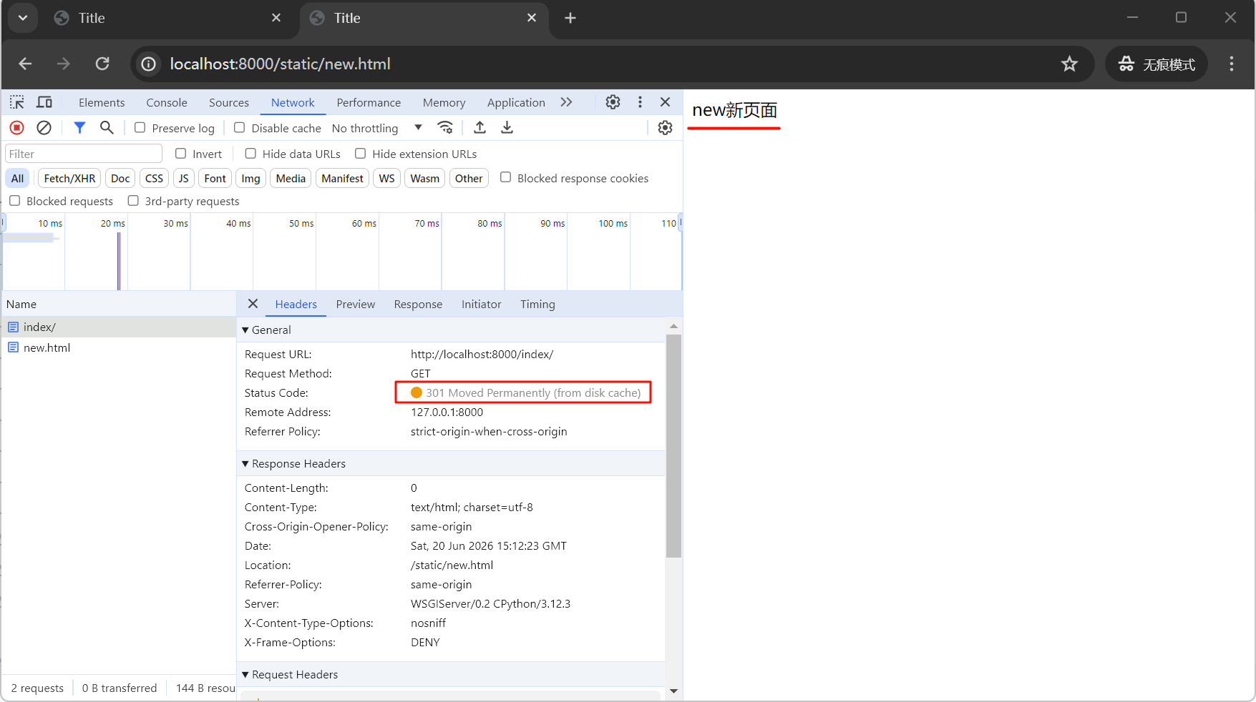
Task: Open the Timing tab of the request
Action: pos(537,304)
